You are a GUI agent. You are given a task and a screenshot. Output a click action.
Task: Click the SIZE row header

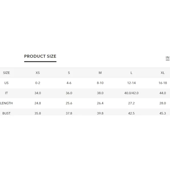[7, 73]
